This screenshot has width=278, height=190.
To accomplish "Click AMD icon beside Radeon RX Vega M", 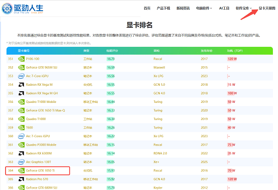I will (x=21, y=85).
